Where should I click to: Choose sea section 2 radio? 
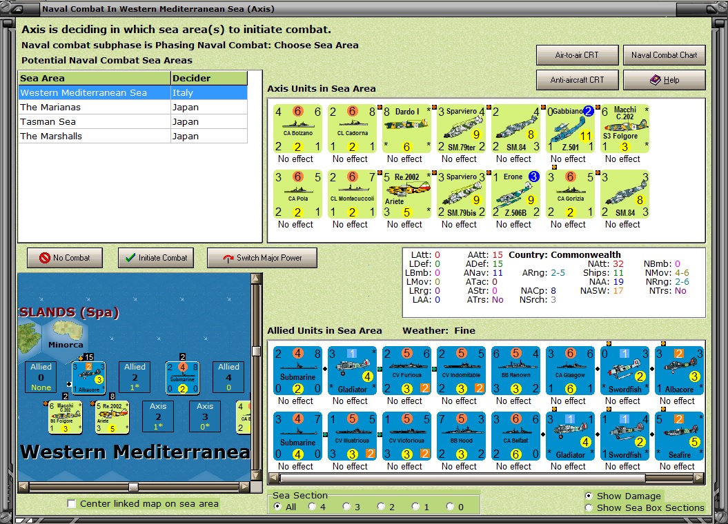pyautogui.click(x=381, y=507)
